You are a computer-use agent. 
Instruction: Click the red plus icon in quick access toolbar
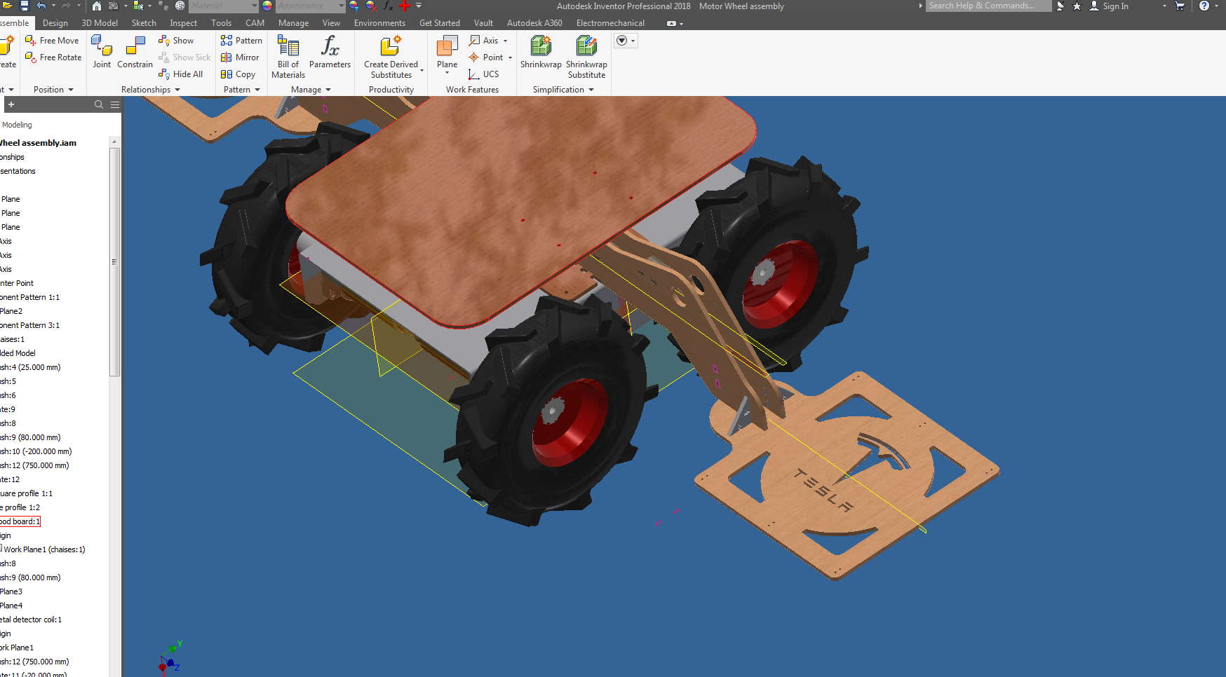405,6
